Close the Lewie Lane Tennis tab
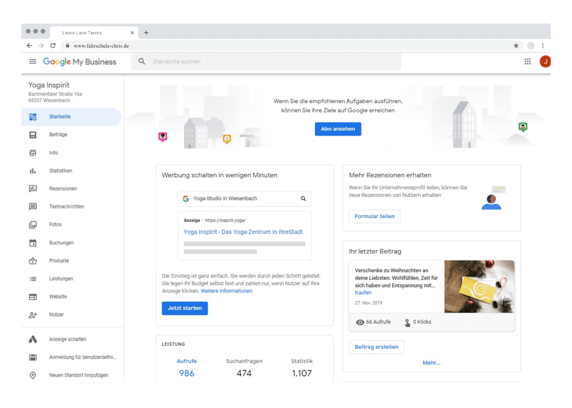Screen dimensions: 572x408 (x=132, y=33)
